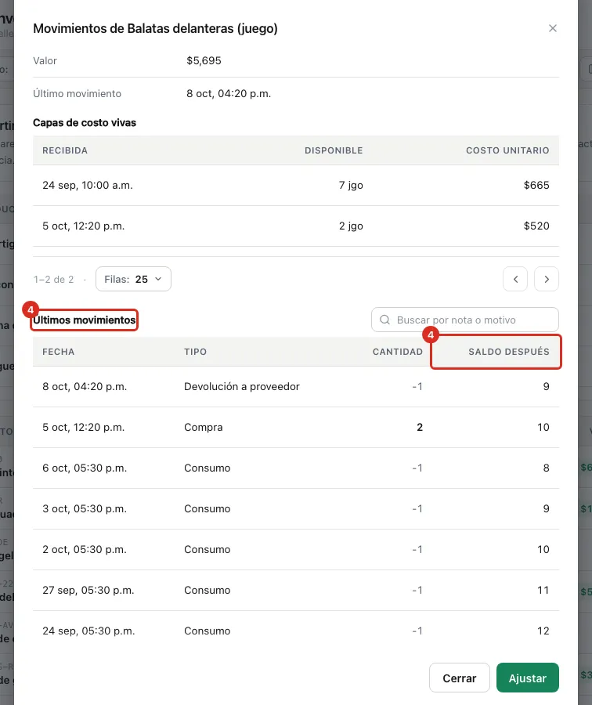Close the Movimientos dialog with the X icon

point(552,28)
